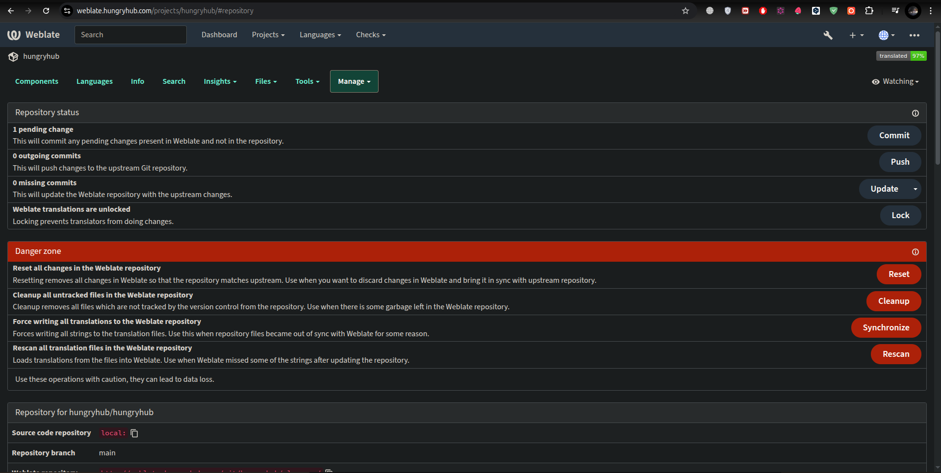Click the red Synchronize button
Image resolution: width=941 pixels, height=473 pixels.
886,328
